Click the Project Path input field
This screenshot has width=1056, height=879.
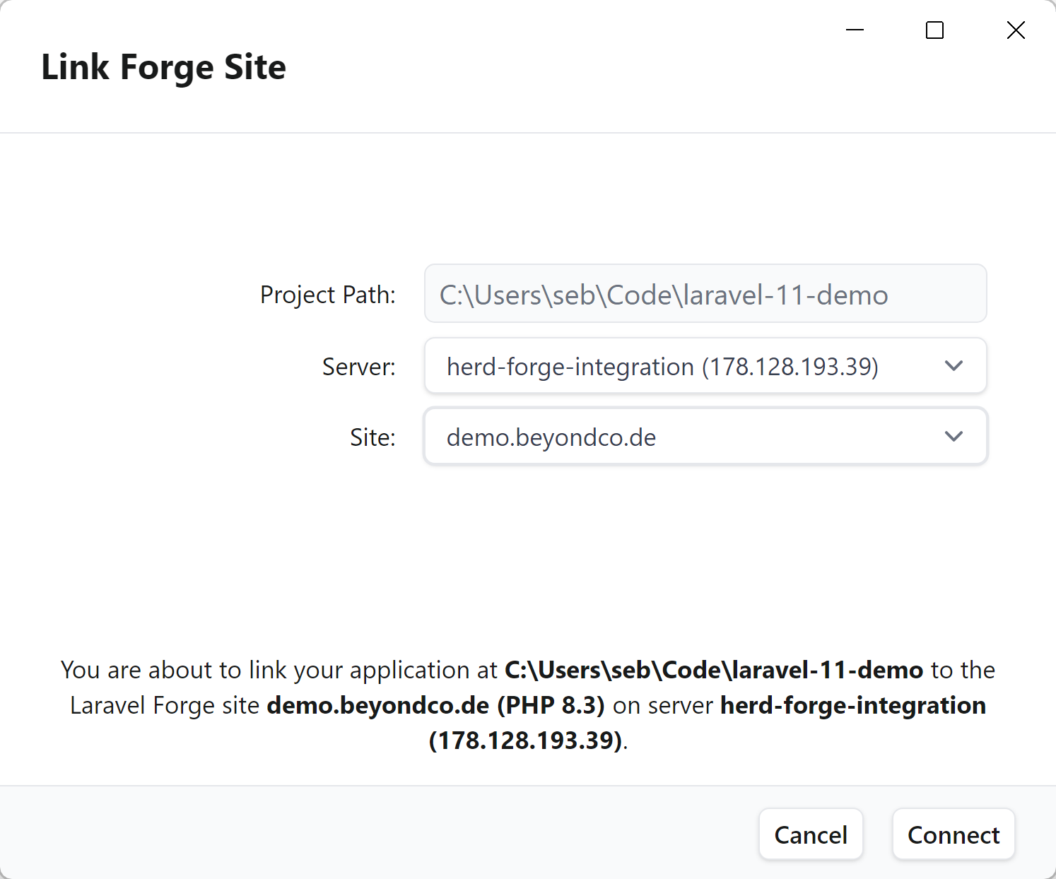coord(705,294)
